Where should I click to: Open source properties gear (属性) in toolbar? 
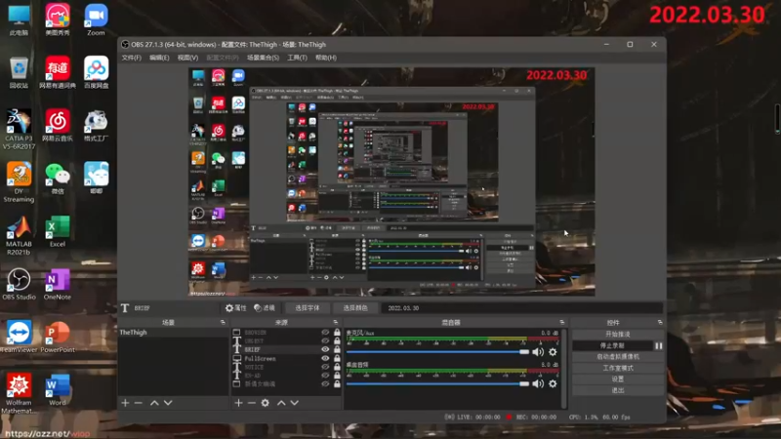pos(235,308)
